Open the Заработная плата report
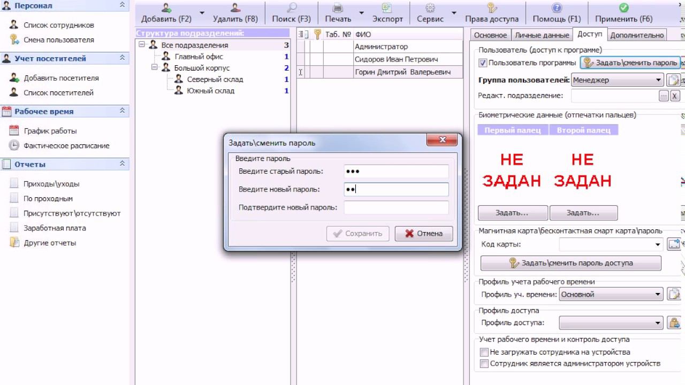685x385 pixels. [55, 228]
